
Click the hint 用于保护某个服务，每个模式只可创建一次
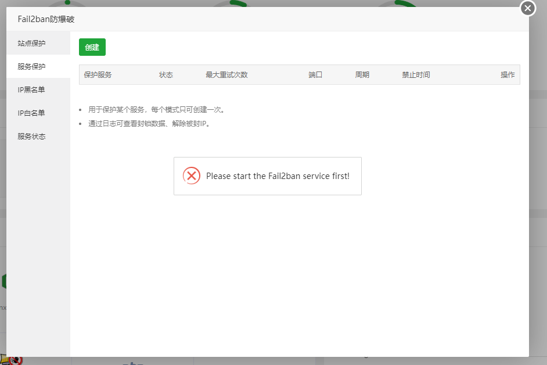pyautogui.click(x=156, y=110)
